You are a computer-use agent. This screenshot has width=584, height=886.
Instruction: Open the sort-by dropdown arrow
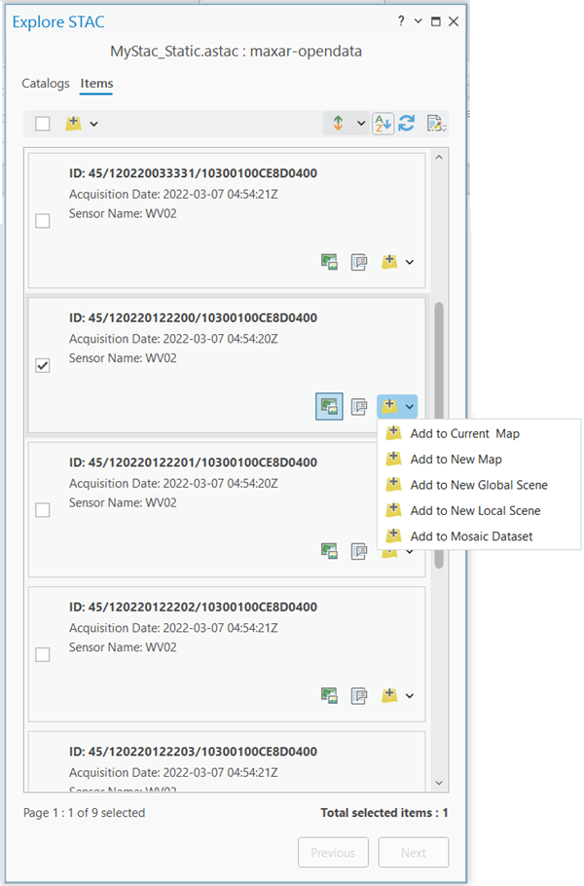click(x=360, y=124)
